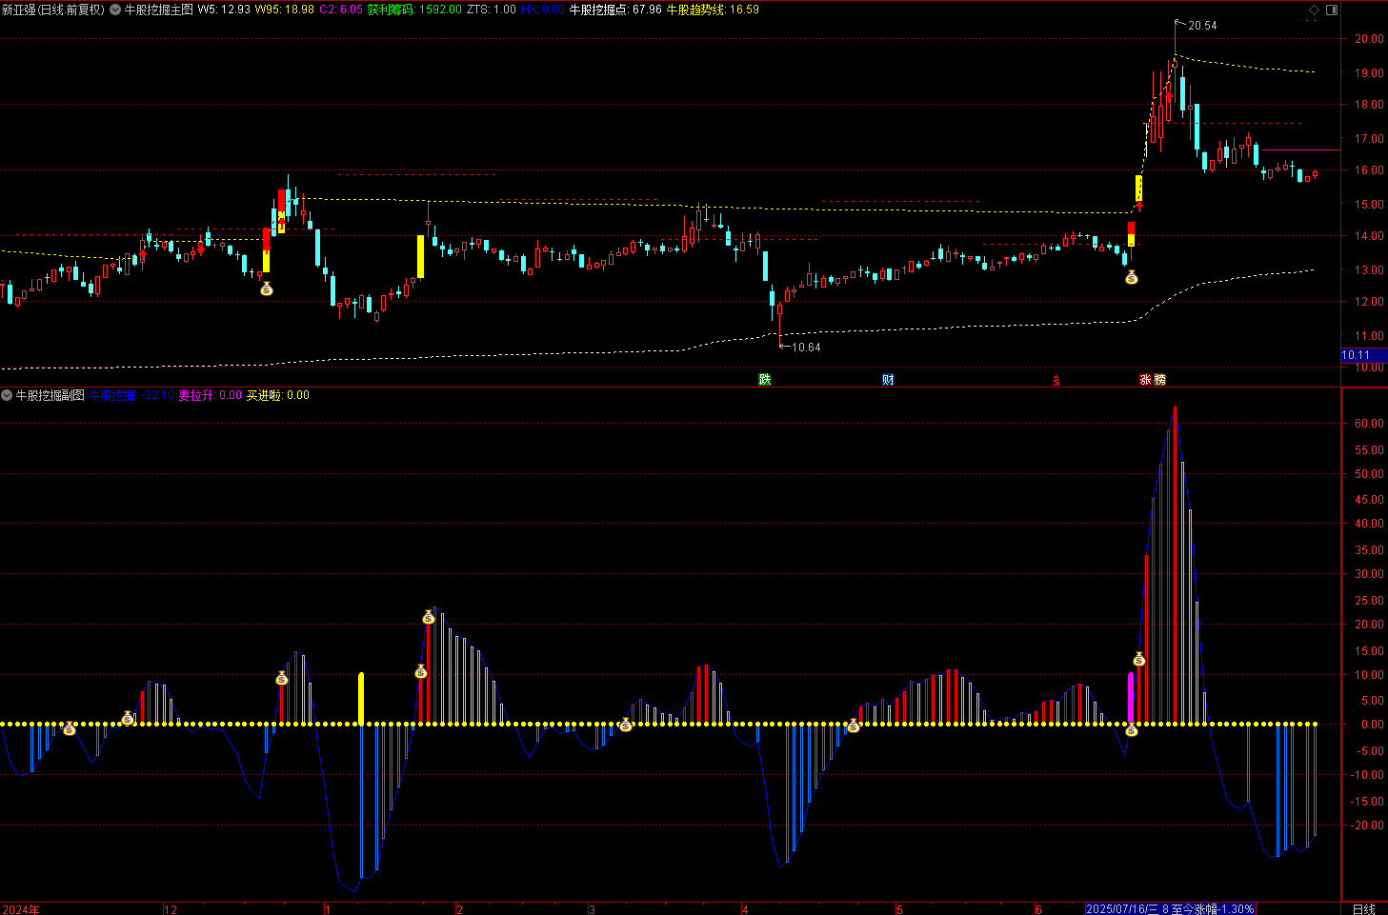Click the 要拉升: 0.00 readout
This screenshot has height=915, width=1388.
[x=211, y=395]
